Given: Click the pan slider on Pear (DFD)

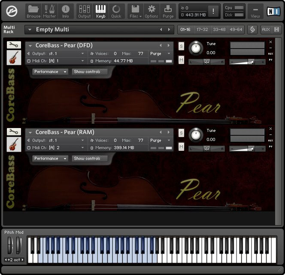Looking at the screenshot, I should [x=206, y=62].
